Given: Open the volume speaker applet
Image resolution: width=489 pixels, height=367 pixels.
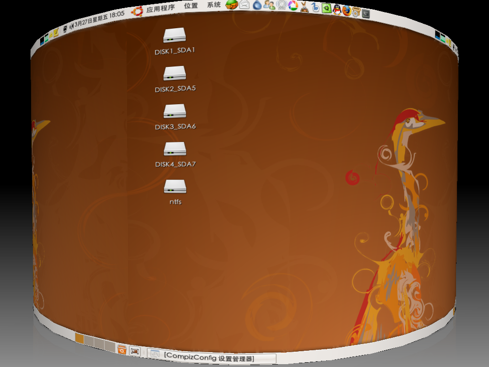Looking at the screenshot, I should coord(71,27).
